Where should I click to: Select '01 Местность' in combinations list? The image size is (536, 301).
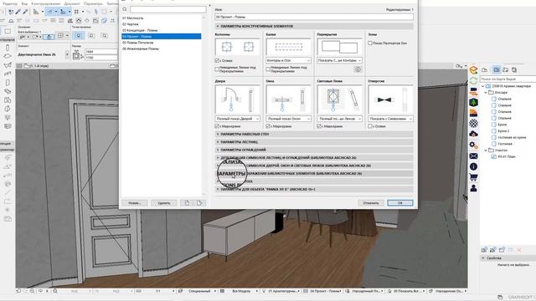(x=162, y=18)
